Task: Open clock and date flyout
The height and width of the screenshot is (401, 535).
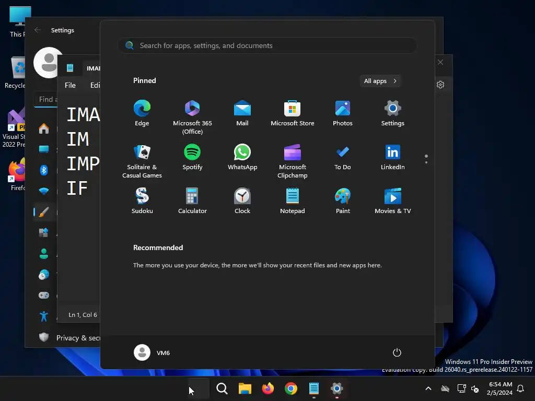Action: (x=500, y=388)
